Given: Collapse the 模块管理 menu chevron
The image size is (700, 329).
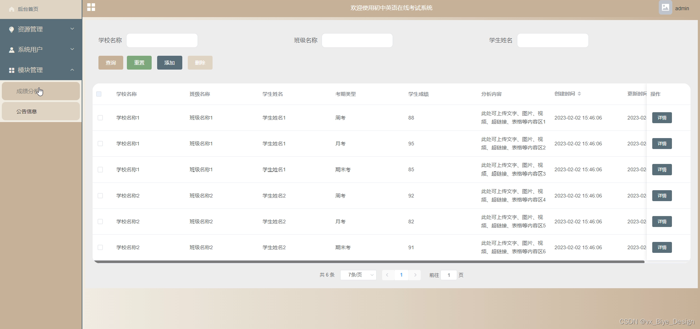Looking at the screenshot, I should pyautogui.click(x=72, y=70).
